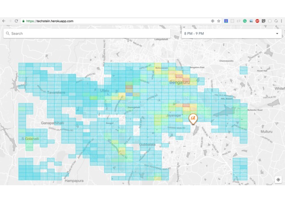
Task: Click the grey cloud-shaped extension icon
Action: click(276, 21)
